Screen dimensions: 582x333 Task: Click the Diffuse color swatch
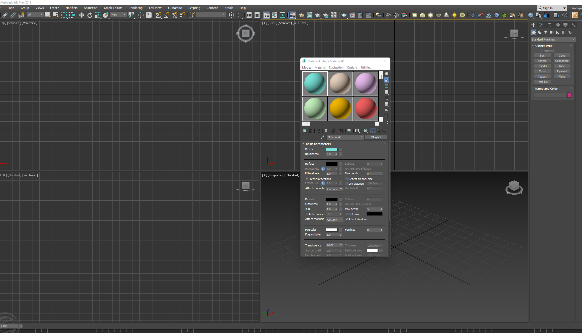(x=331, y=149)
